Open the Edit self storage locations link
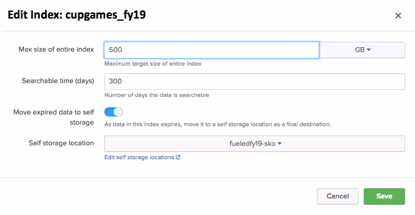Viewport: 415px width, 215px height. [x=139, y=157]
